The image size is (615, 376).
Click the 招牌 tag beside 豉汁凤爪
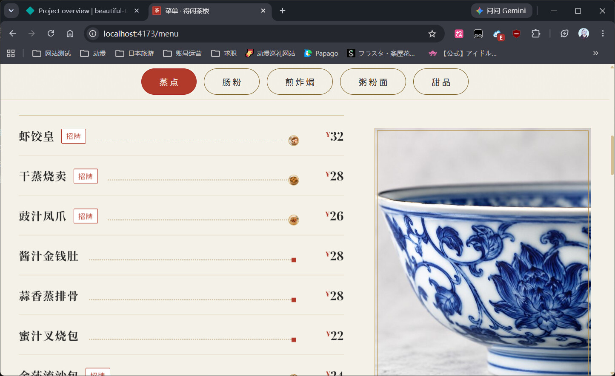pos(86,216)
